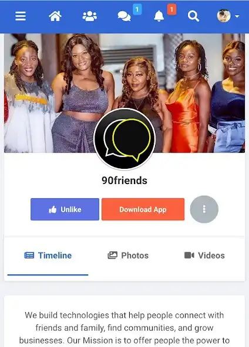Open the 90friends profile logo picture
The height and width of the screenshot is (347, 249).
[x=124, y=139]
